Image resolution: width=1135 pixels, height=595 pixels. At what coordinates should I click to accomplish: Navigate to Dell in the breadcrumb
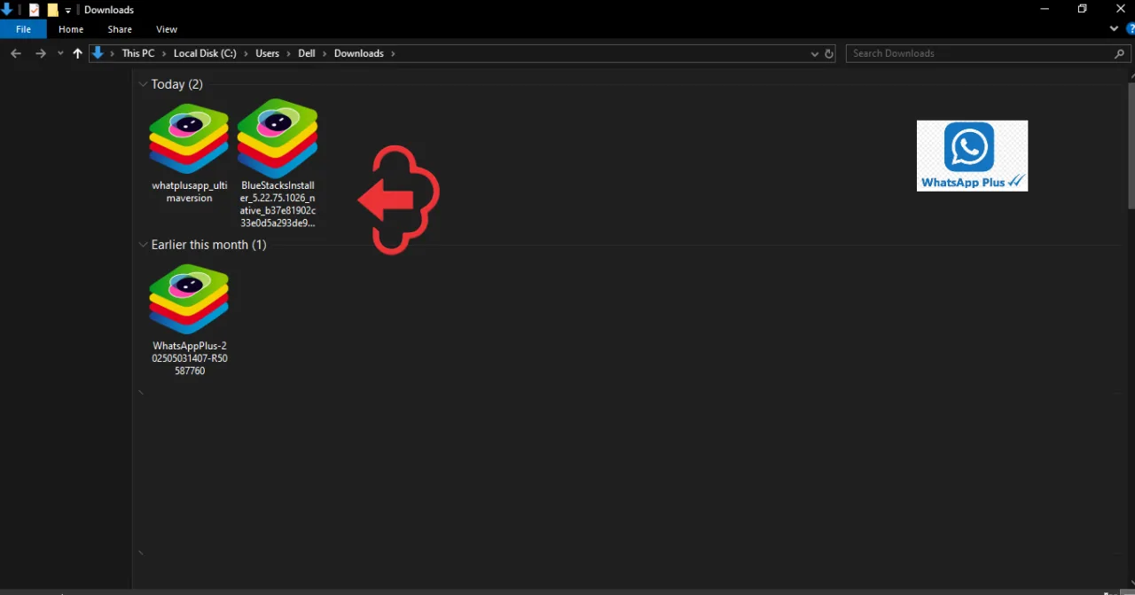pos(307,53)
